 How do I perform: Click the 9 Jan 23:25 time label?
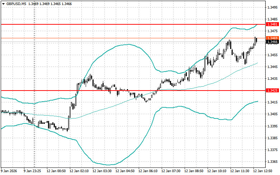tap(32, 171)
